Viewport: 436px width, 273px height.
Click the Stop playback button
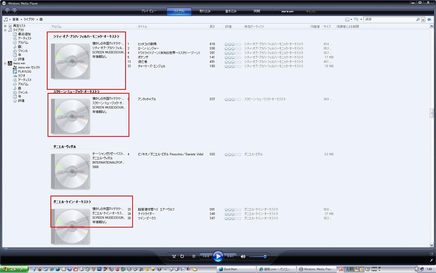[x=194, y=256]
